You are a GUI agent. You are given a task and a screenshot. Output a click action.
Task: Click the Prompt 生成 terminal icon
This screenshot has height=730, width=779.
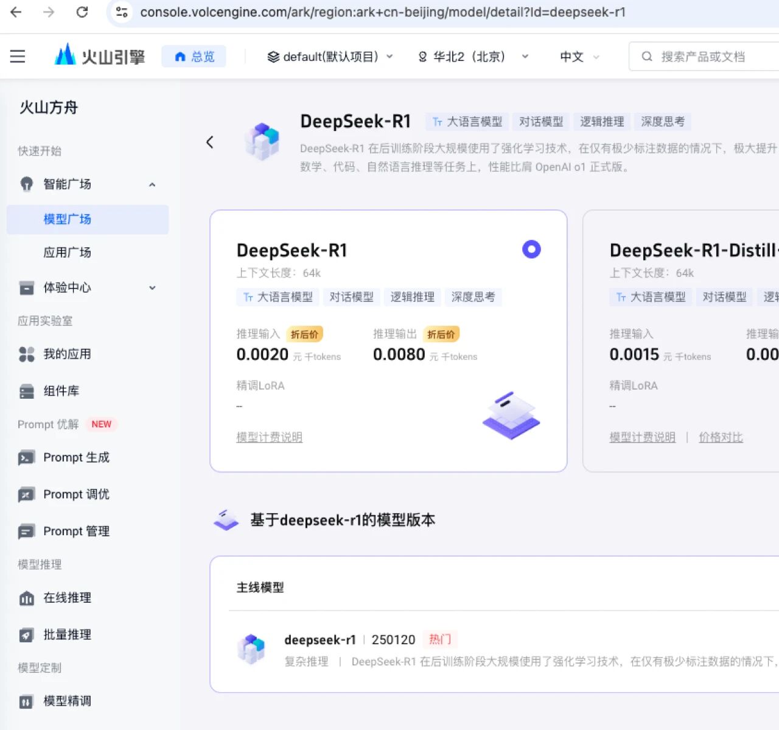click(x=26, y=458)
